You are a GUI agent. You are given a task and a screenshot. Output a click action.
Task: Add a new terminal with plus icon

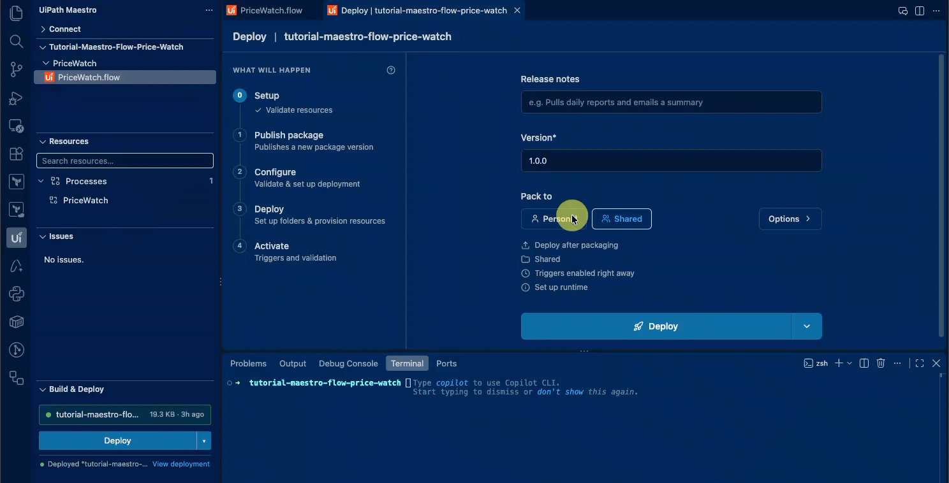pyautogui.click(x=839, y=363)
